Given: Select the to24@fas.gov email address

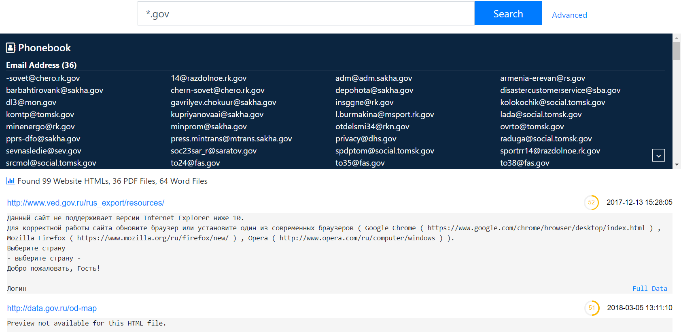Looking at the screenshot, I should pos(195,163).
